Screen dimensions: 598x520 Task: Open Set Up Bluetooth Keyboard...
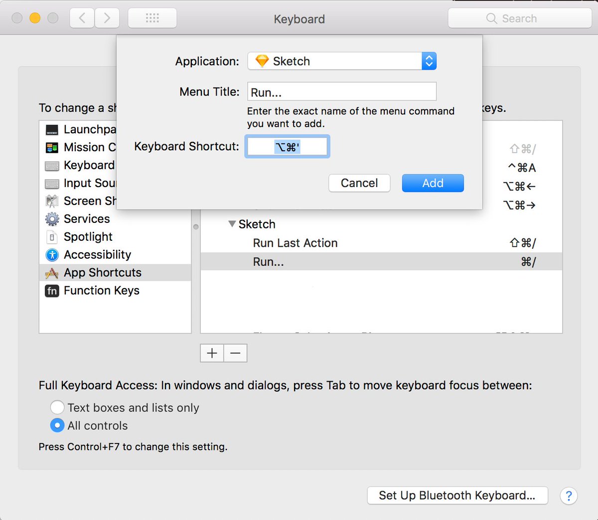[457, 496]
